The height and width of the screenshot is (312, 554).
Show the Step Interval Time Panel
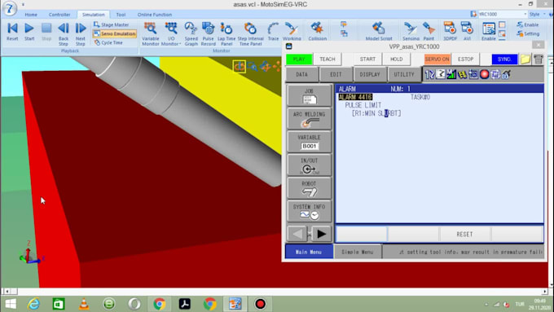(x=250, y=34)
